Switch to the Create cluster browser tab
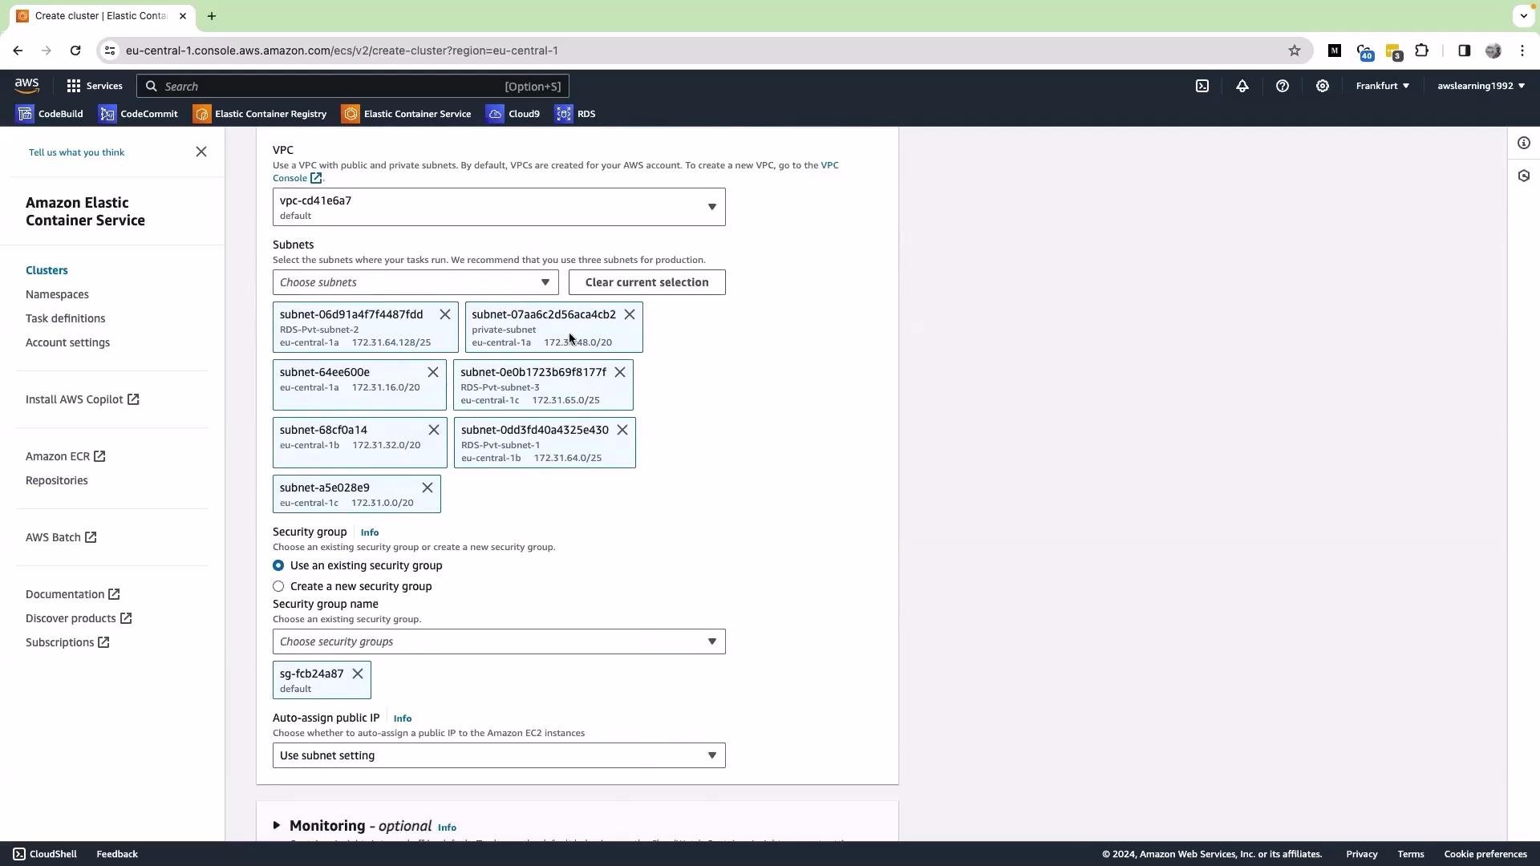This screenshot has width=1540, height=866. coord(101,16)
